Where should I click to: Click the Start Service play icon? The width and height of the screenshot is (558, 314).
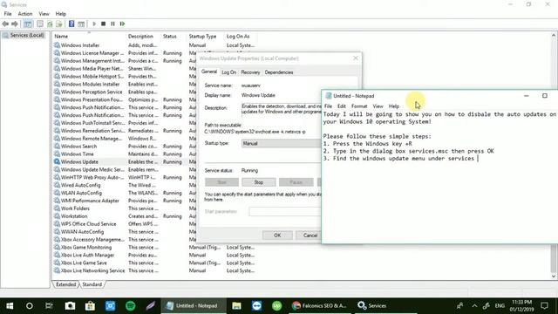point(94,24)
